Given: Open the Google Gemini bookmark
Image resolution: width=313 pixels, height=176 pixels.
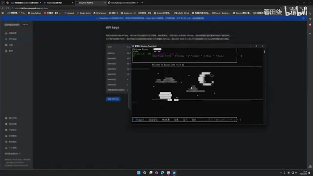Looking at the screenshot, I should (x=84, y=13).
